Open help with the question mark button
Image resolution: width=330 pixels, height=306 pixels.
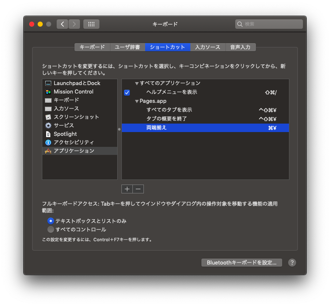292,262
